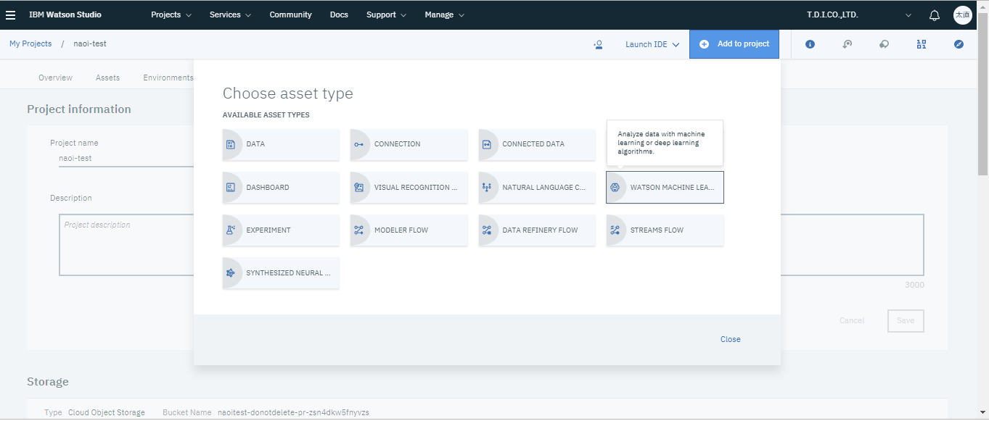Expand the Projects dropdown menu
This screenshot has width=989, height=421.
tap(171, 14)
